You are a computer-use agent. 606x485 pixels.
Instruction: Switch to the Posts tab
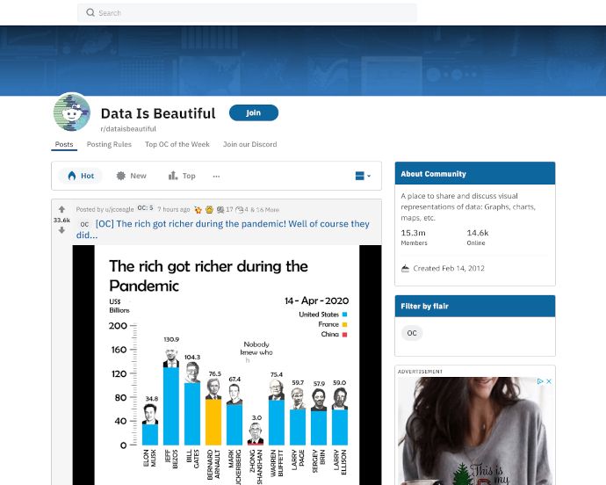click(x=64, y=144)
